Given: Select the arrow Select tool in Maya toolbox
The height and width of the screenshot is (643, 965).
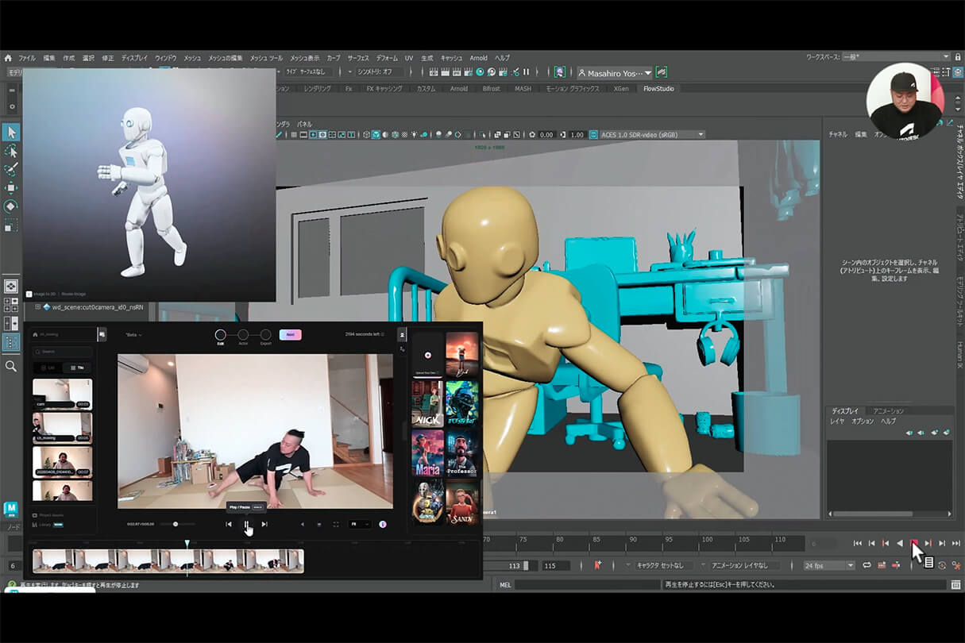Looking at the screenshot, I should [11, 133].
